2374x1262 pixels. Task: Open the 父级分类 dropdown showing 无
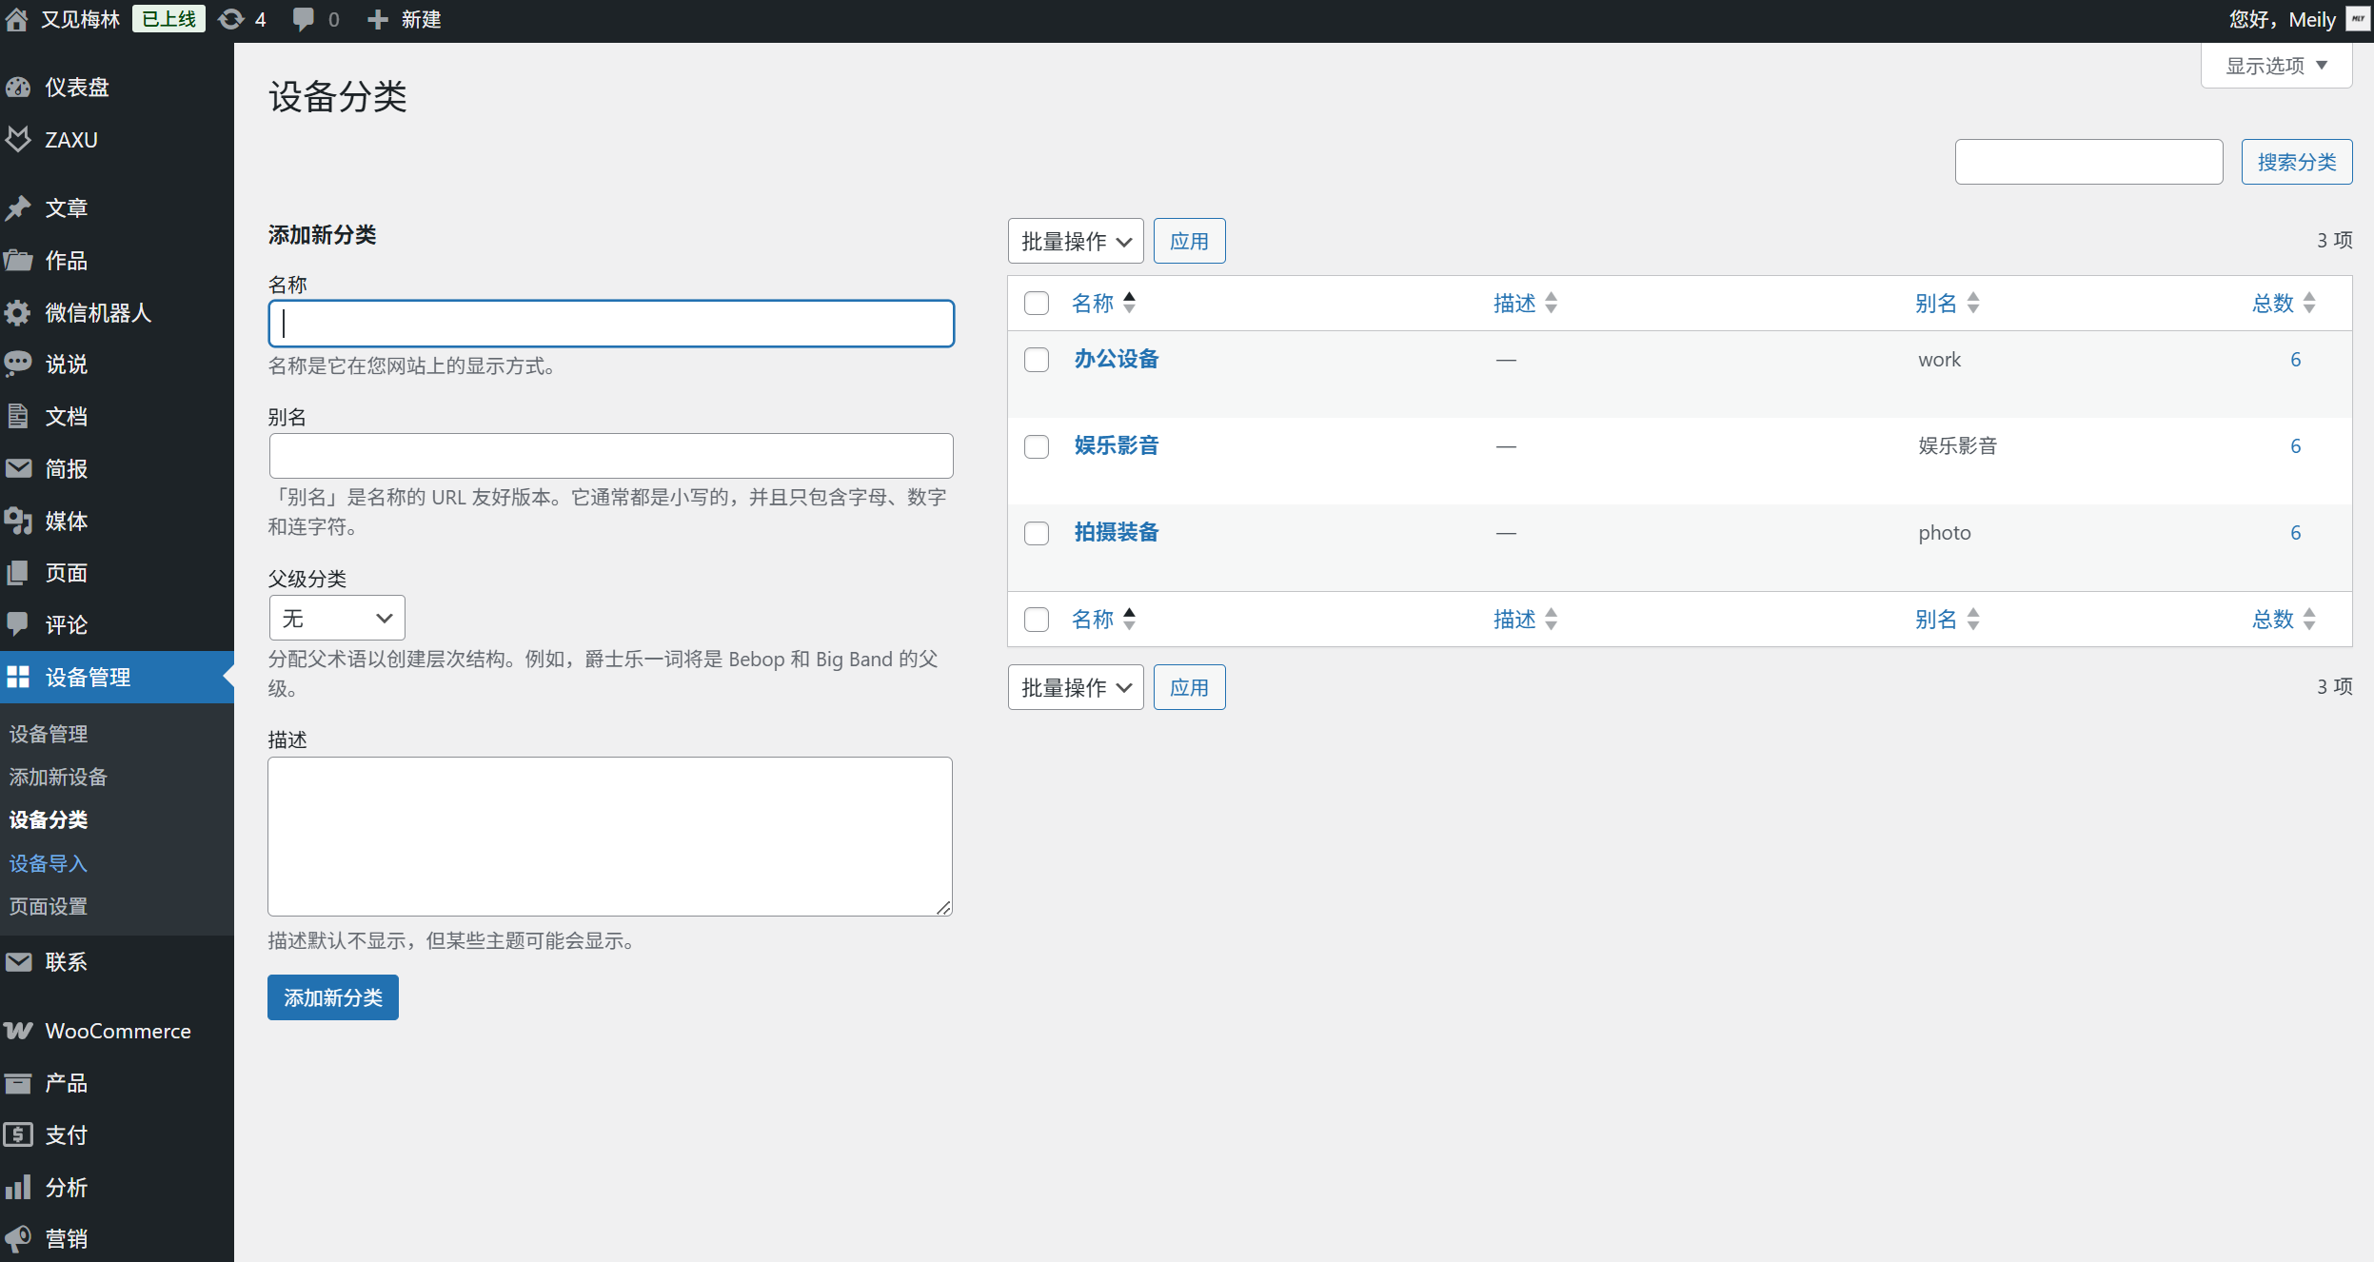337,619
